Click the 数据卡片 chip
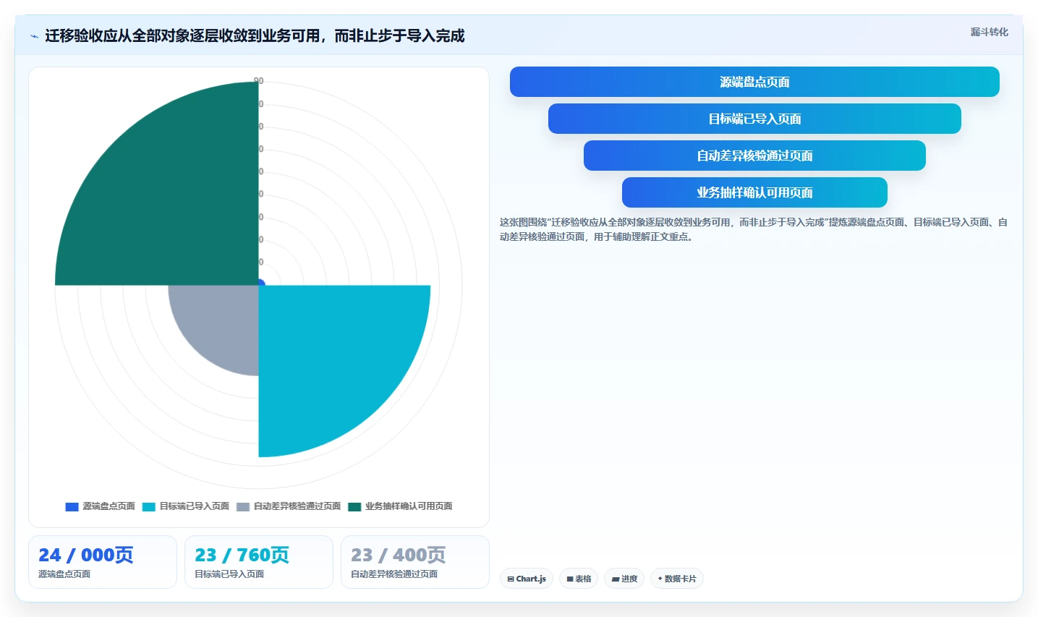The width and height of the screenshot is (1038, 617). coord(677,579)
